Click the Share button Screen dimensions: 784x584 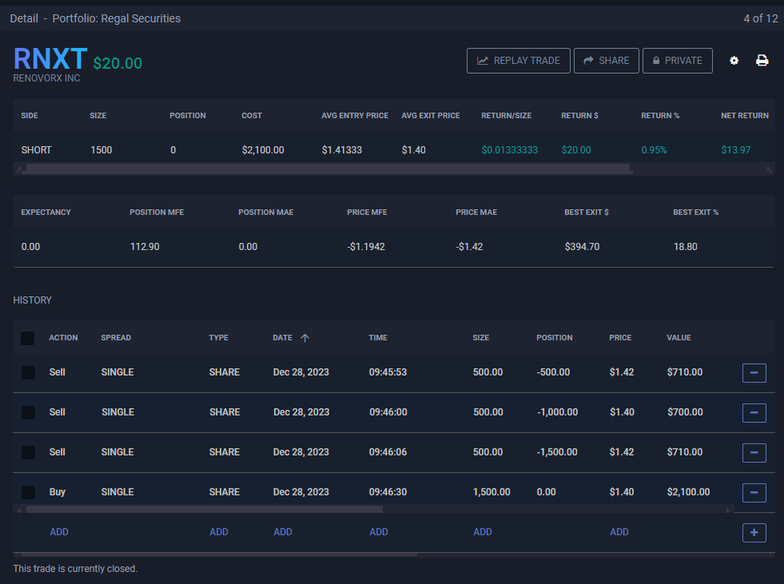point(606,61)
